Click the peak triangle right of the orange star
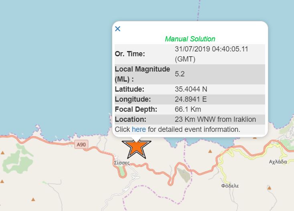The height and width of the screenshot is (211, 294). click(210, 152)
